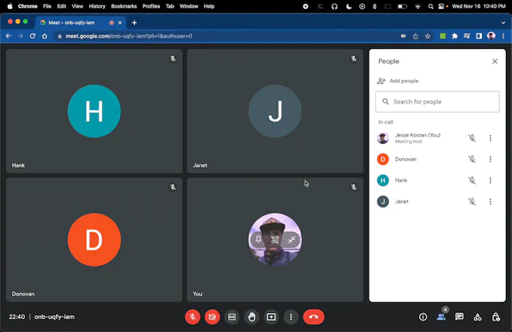Image resolution: width=512 pixels, height=332 pixels.
Task: Click Hank's video tile
Action: 94,111
